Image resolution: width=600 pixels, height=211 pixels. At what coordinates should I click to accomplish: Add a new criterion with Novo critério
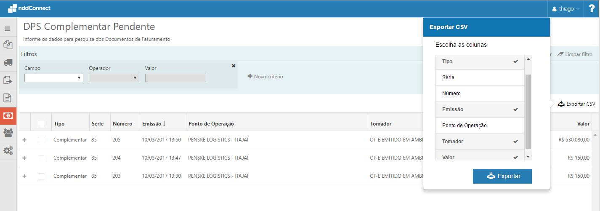click(265, 77)
